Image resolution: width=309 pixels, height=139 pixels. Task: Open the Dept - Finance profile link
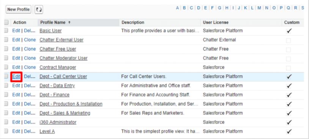click(54, 95)
